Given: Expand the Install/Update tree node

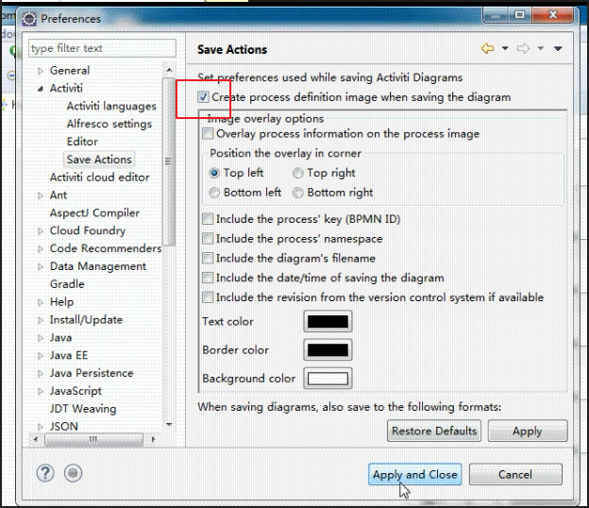Looking at the screenshot, I should click(x=41, y=320).
